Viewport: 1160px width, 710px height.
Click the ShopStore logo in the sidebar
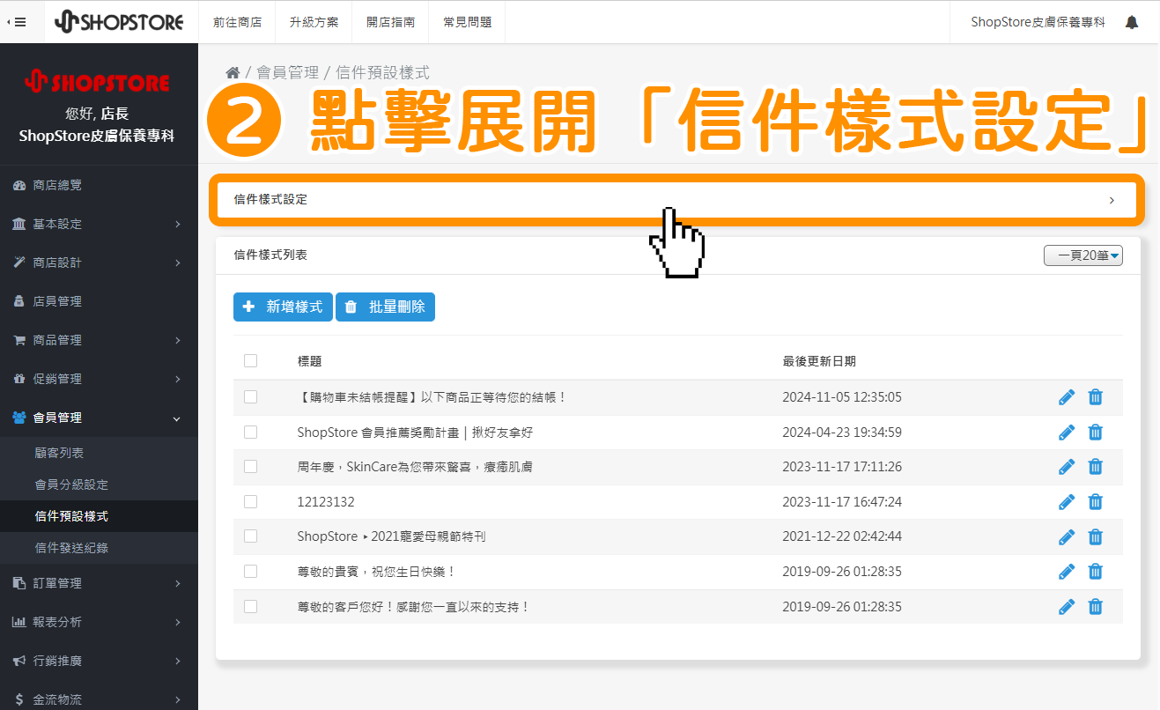pos(99,82)
